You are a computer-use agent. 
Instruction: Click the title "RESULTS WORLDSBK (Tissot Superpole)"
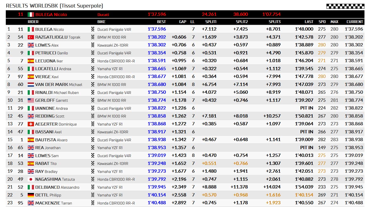click(x=54, y=6)
